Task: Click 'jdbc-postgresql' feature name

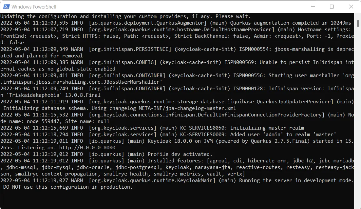Action: click(x=137, y=167)
